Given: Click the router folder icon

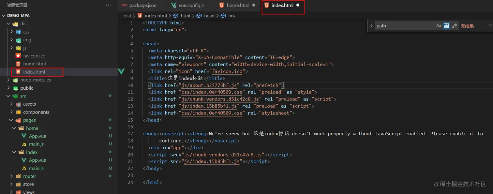Looking at the screenshot, I should [18, 176].
